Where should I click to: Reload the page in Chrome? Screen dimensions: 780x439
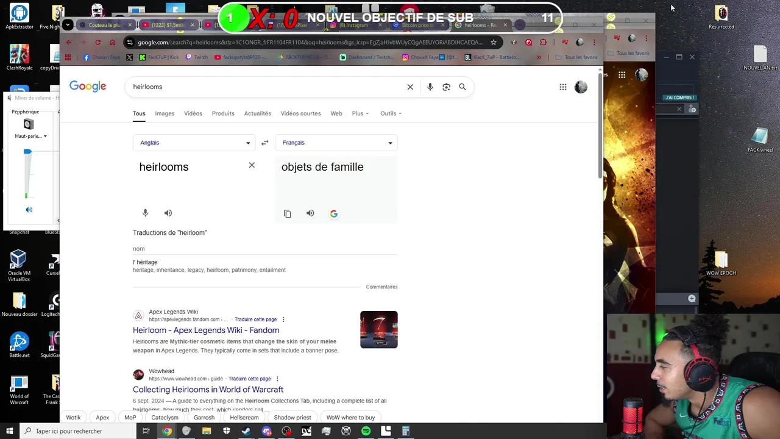point(97,42)
